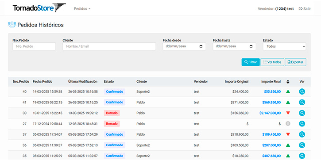Click gray equal icon on order 27
The image size is (321, 160).
point(288,124)
